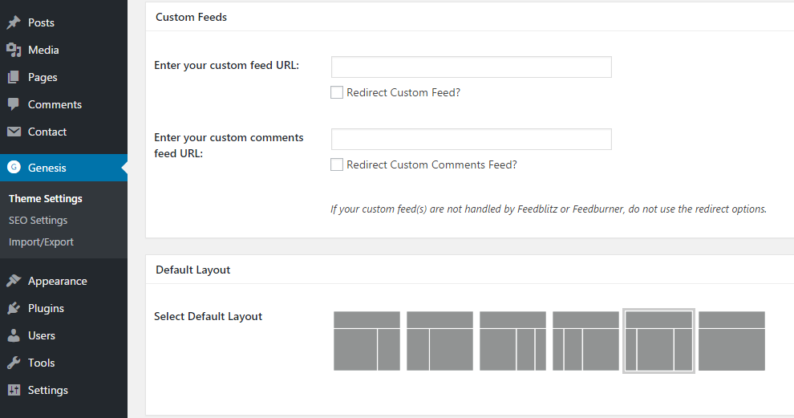
Task: Click the Appearance paintbrush icon
Action: tap(14, 281)
